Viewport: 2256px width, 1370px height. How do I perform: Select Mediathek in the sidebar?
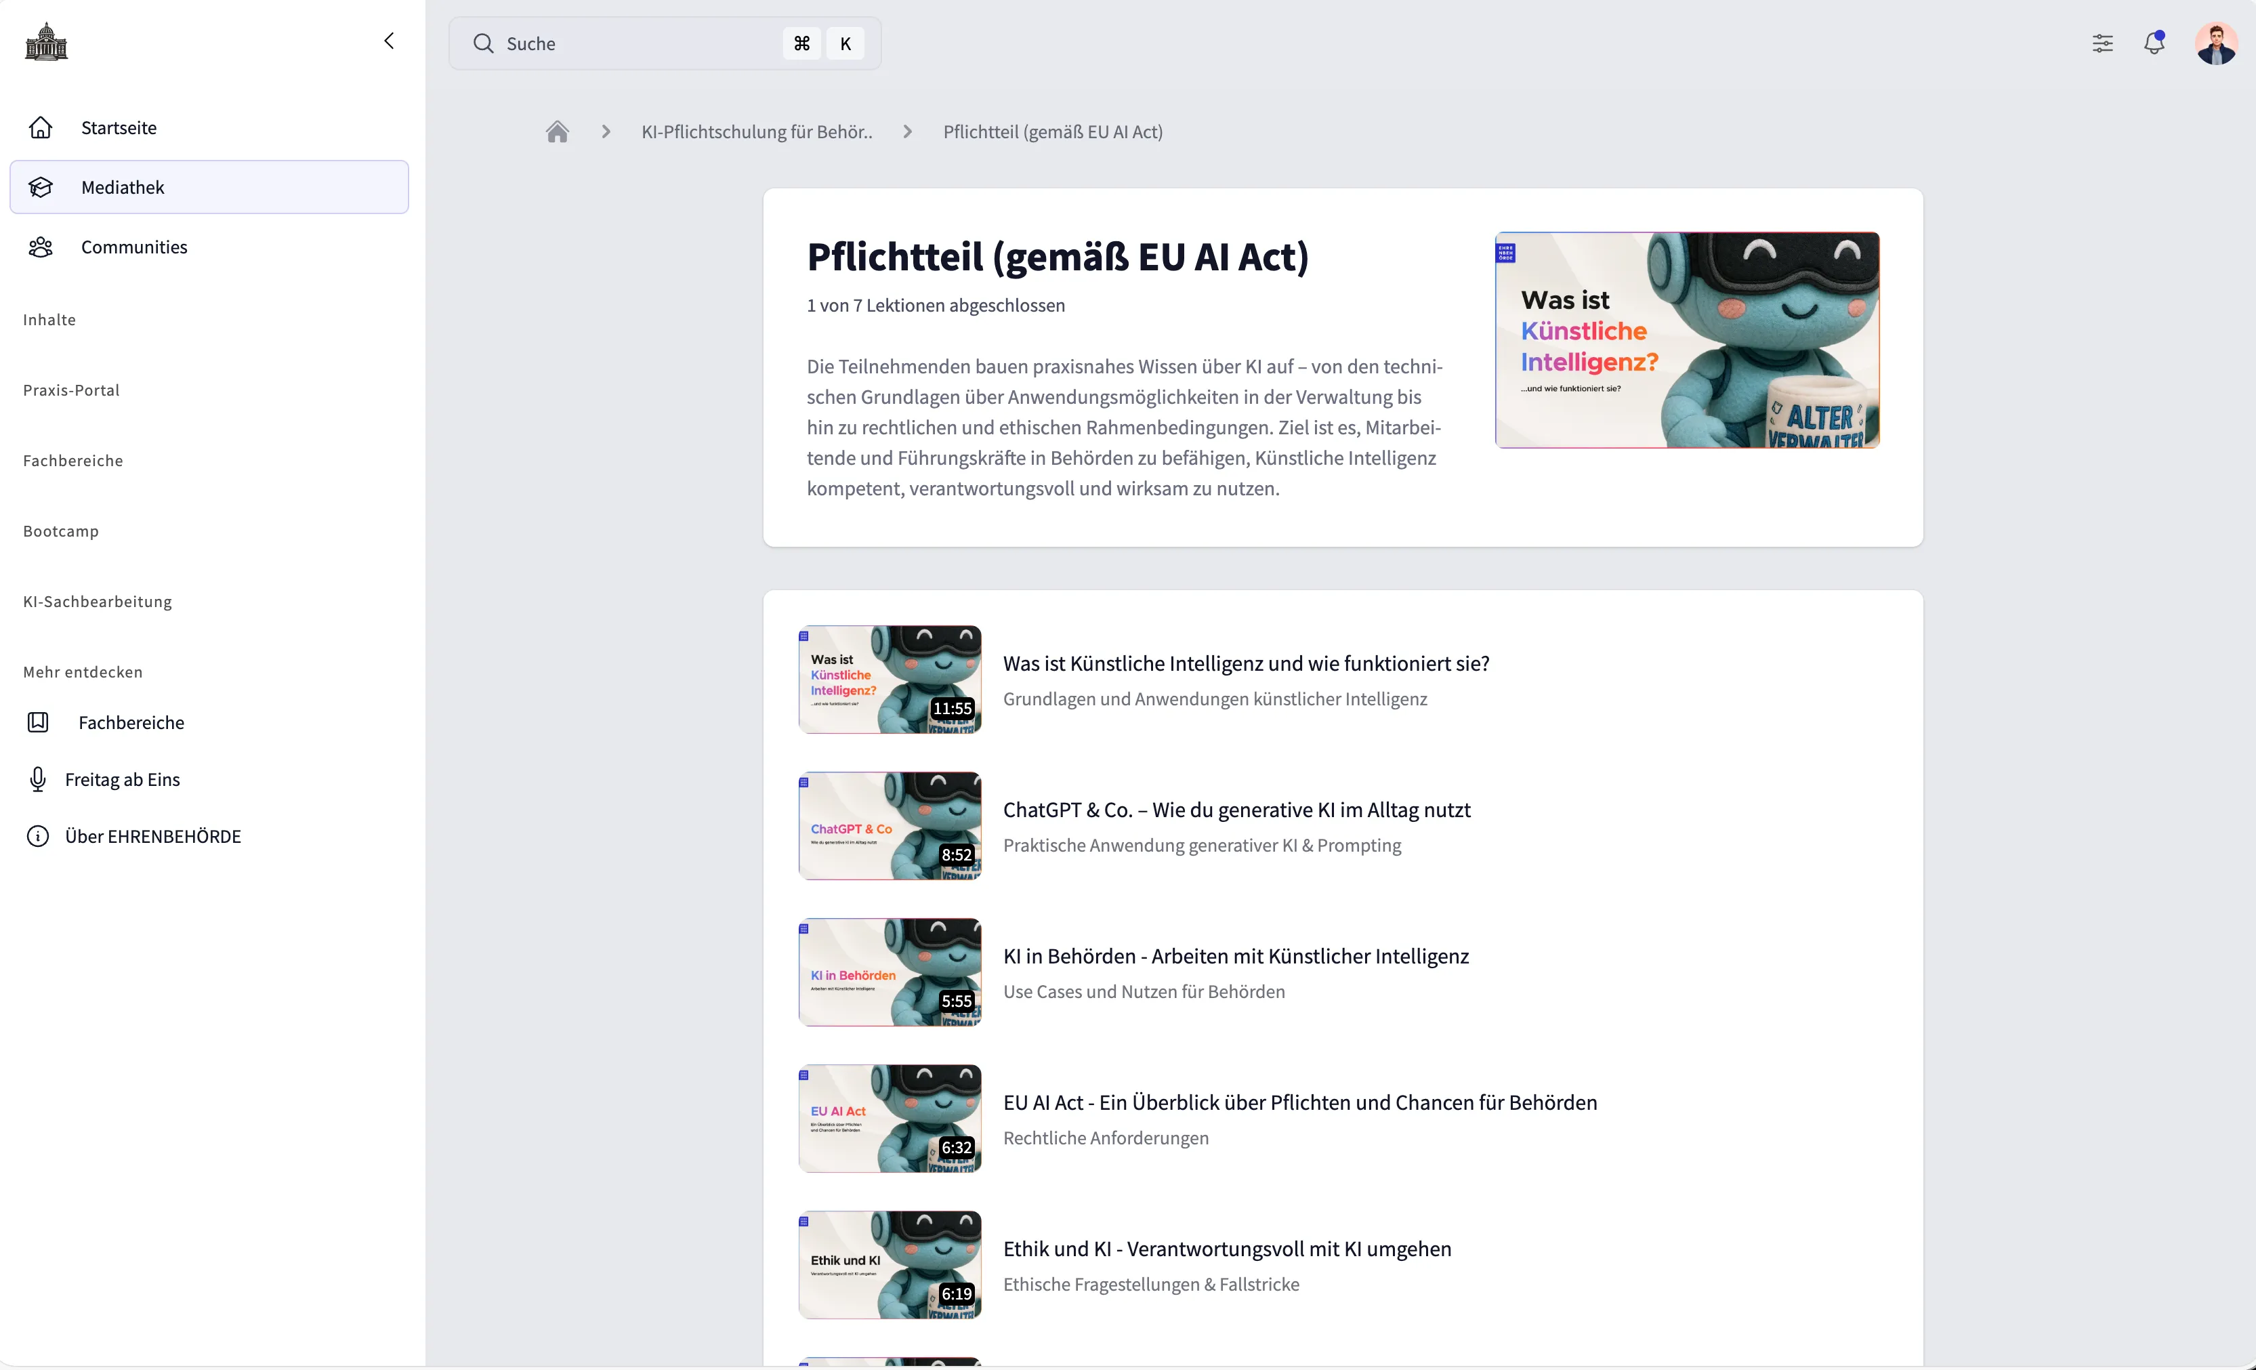point(123,187)
